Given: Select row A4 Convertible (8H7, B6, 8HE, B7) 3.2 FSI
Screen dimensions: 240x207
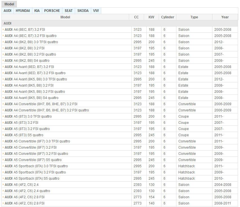Looking at the screenshot, I should [x=120, y=104].
